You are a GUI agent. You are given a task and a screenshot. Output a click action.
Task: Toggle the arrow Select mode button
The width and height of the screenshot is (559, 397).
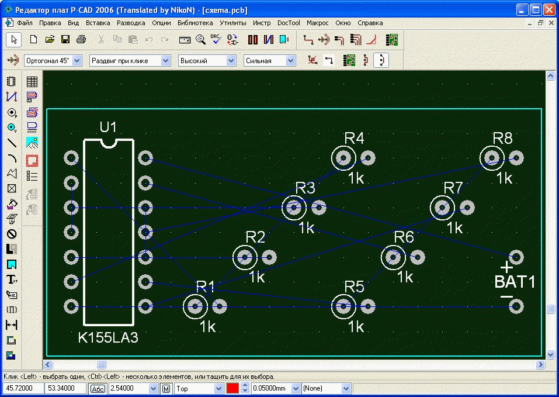14,40
